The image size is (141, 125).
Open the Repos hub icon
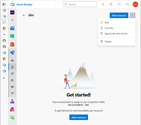[12, 44]
